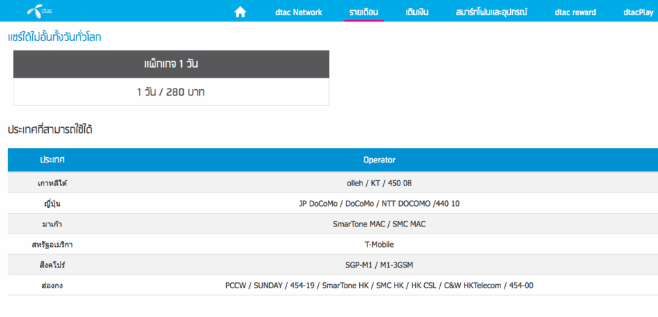658x317 pixels.
Task: Click the 1 วัน / 280 บาท price
Action: [171, 92]
